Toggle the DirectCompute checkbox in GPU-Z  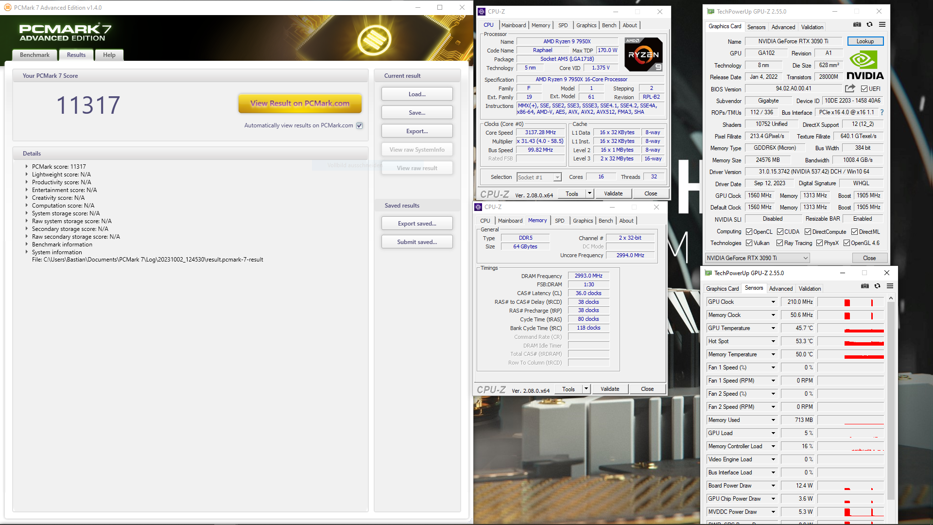coord(808,232)
